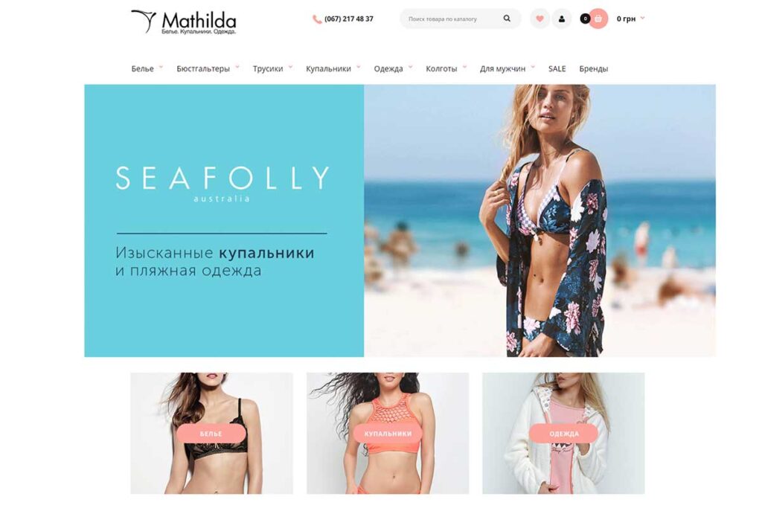Click the phone handset icon
The width and height of the screenshot is (762, 508).
click(317, 19)
